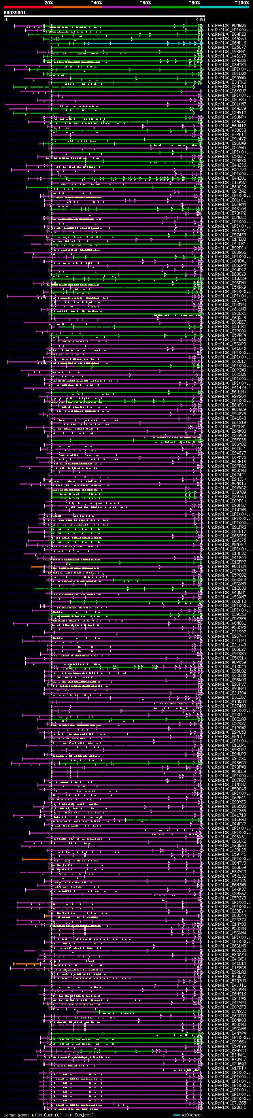The height and width of the screenshot is (1118, 253).
Task: Select UniRef100_A4S1A8 entry
Action: 227,209
